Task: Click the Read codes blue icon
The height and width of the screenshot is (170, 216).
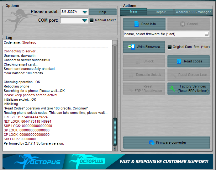Action: [179, 61]
